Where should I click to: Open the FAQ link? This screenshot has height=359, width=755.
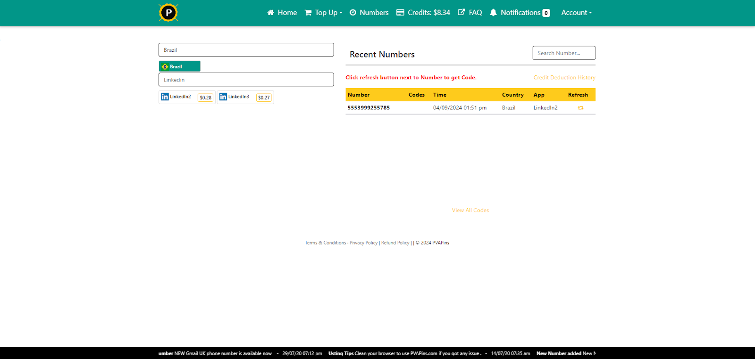[470, 13]
